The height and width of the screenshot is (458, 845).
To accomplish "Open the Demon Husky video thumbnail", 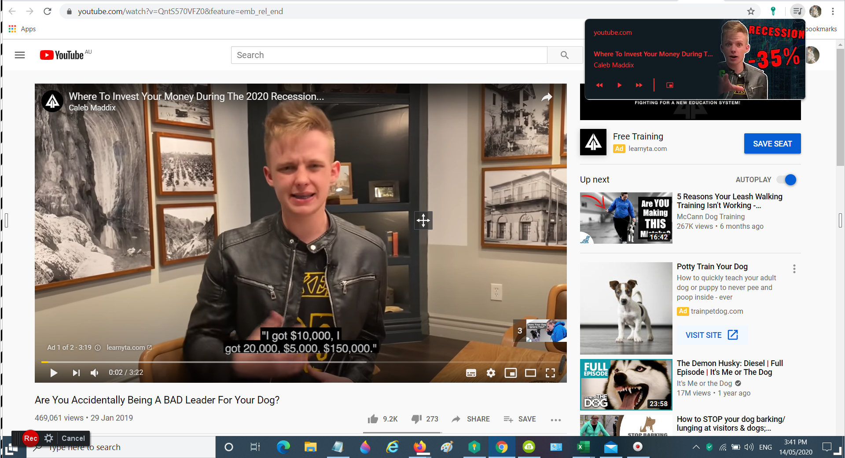I will tap(626, 385).
